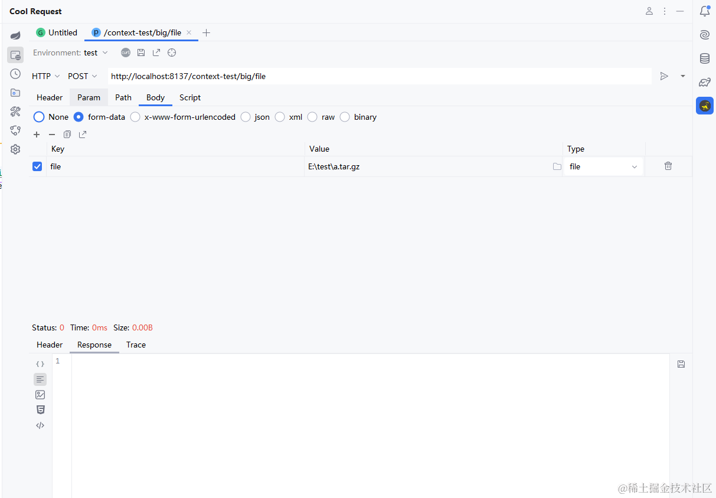Add a new form-data row with plus icon
Viewport: 716px width, 498px height.
coord(37,135)
